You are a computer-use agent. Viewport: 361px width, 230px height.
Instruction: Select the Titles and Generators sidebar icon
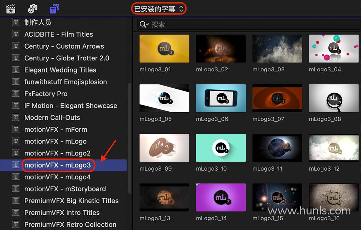55,9
